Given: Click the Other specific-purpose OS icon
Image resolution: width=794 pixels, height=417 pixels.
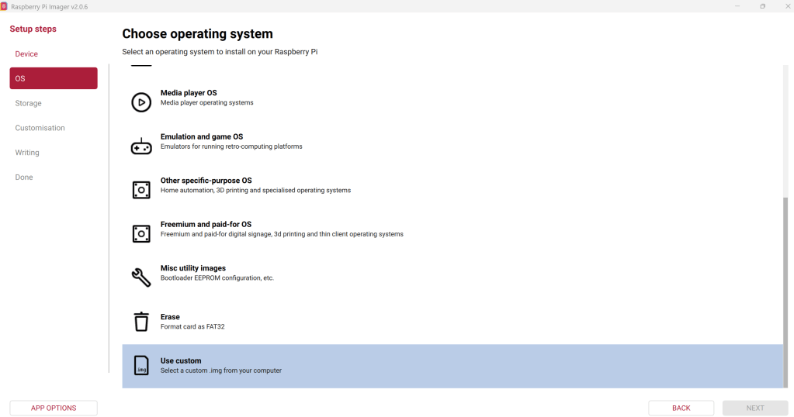Looking at the screenshot, I should tap(141, 190).
